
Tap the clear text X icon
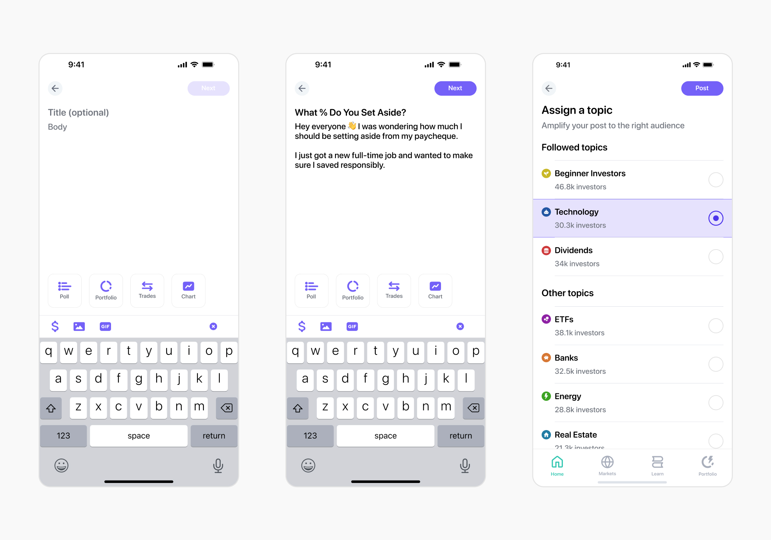pos(213,326)
